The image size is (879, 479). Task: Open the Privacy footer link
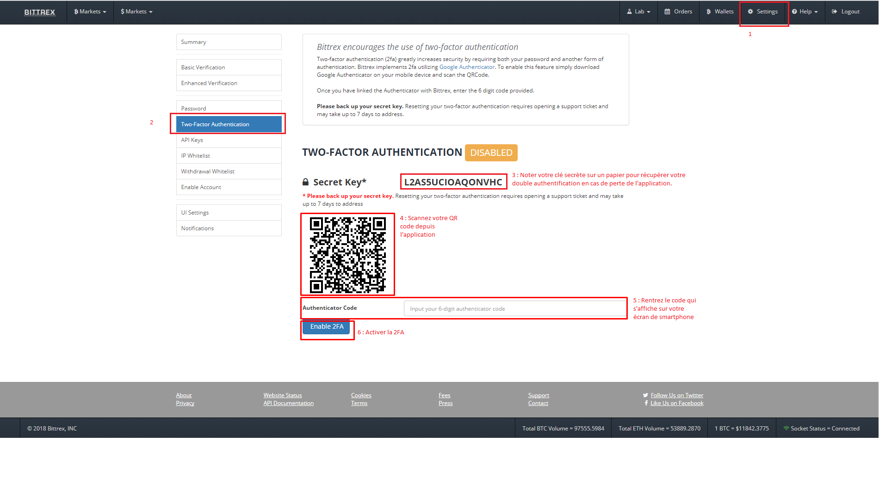click(x=185, y=403)
